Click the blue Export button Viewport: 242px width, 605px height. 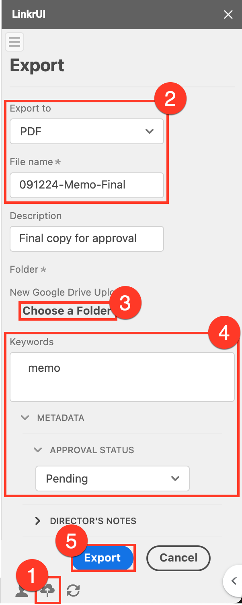point(103,557)
